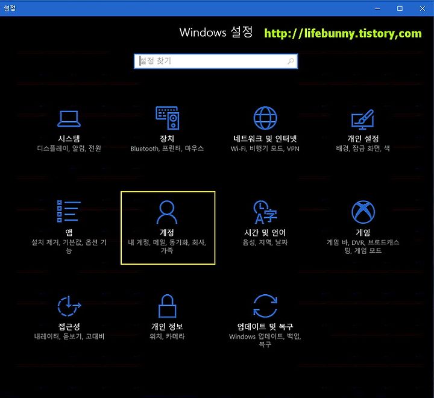Click the magnifier icon in search box
The width and height of the screenshot is (434, 398).
click(x=291, y=61)
